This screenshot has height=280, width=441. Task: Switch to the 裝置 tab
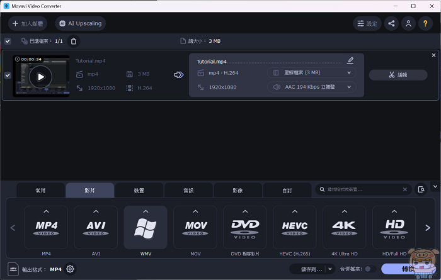tap(139, 190)
